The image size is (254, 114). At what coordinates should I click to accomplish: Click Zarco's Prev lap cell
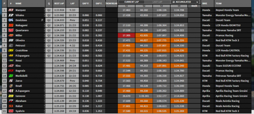click(72, 81)
